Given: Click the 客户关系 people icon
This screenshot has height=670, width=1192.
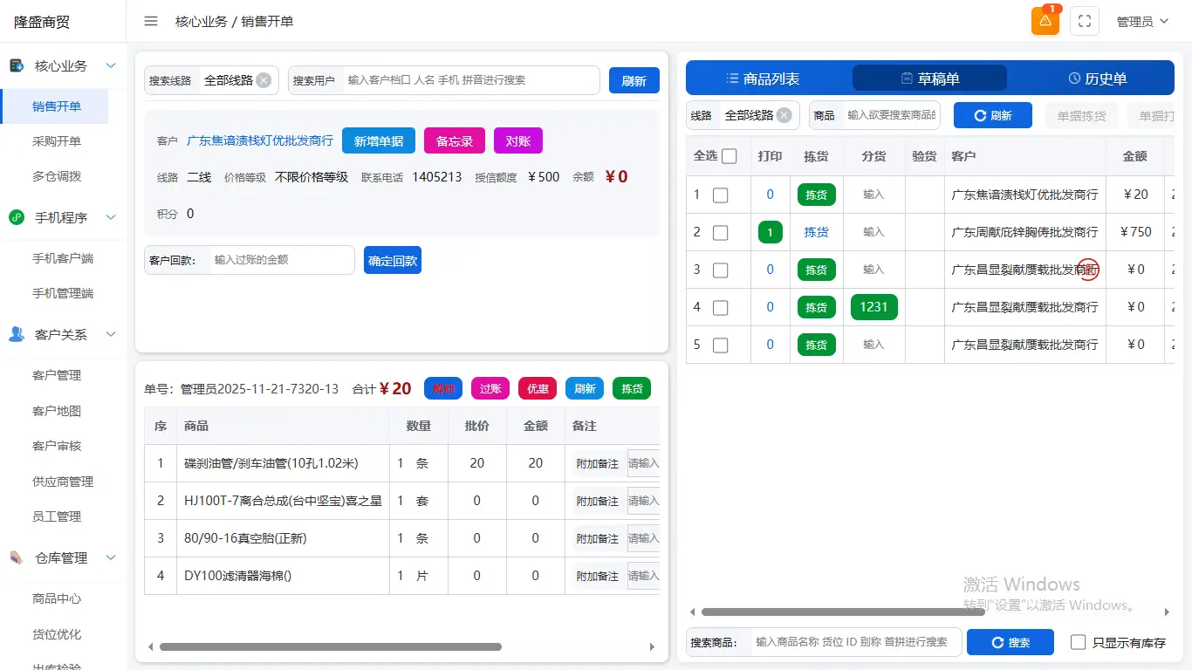Looking at the screenshot, I should tap(17, 334).
